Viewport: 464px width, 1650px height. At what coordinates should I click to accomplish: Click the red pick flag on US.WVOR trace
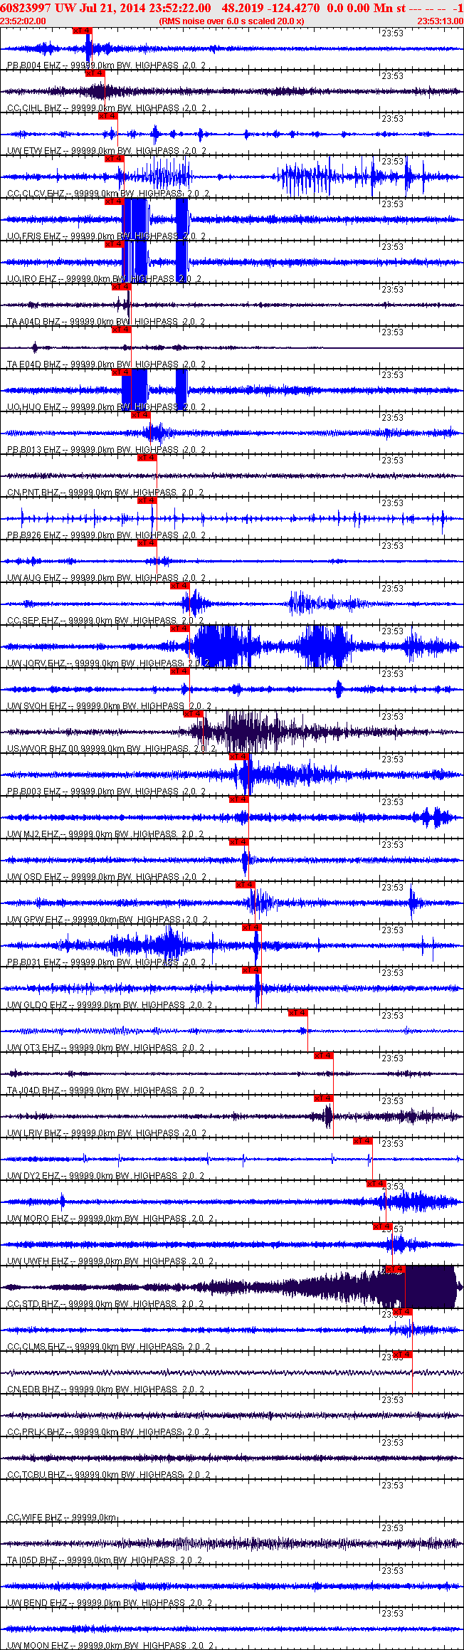193,714
